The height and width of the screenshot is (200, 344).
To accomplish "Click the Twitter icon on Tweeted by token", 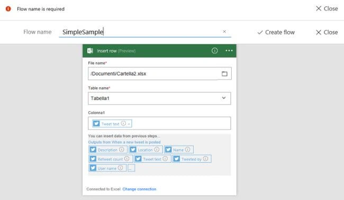I will tap(177, 159).
